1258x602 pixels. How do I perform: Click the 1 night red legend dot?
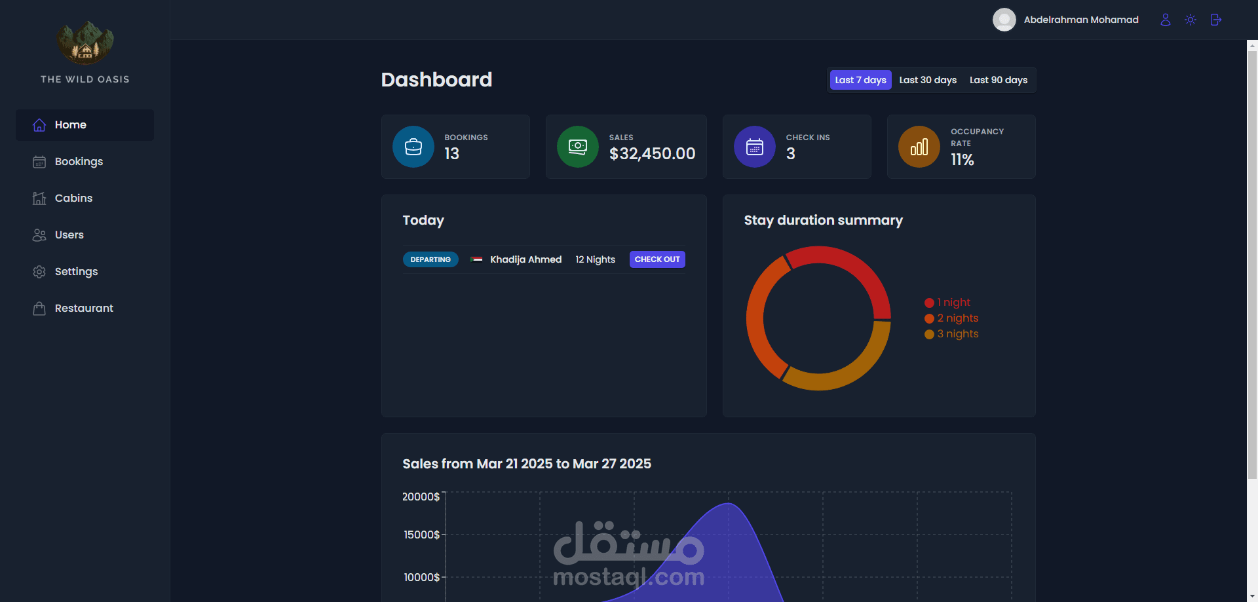(x=929, y=303)
